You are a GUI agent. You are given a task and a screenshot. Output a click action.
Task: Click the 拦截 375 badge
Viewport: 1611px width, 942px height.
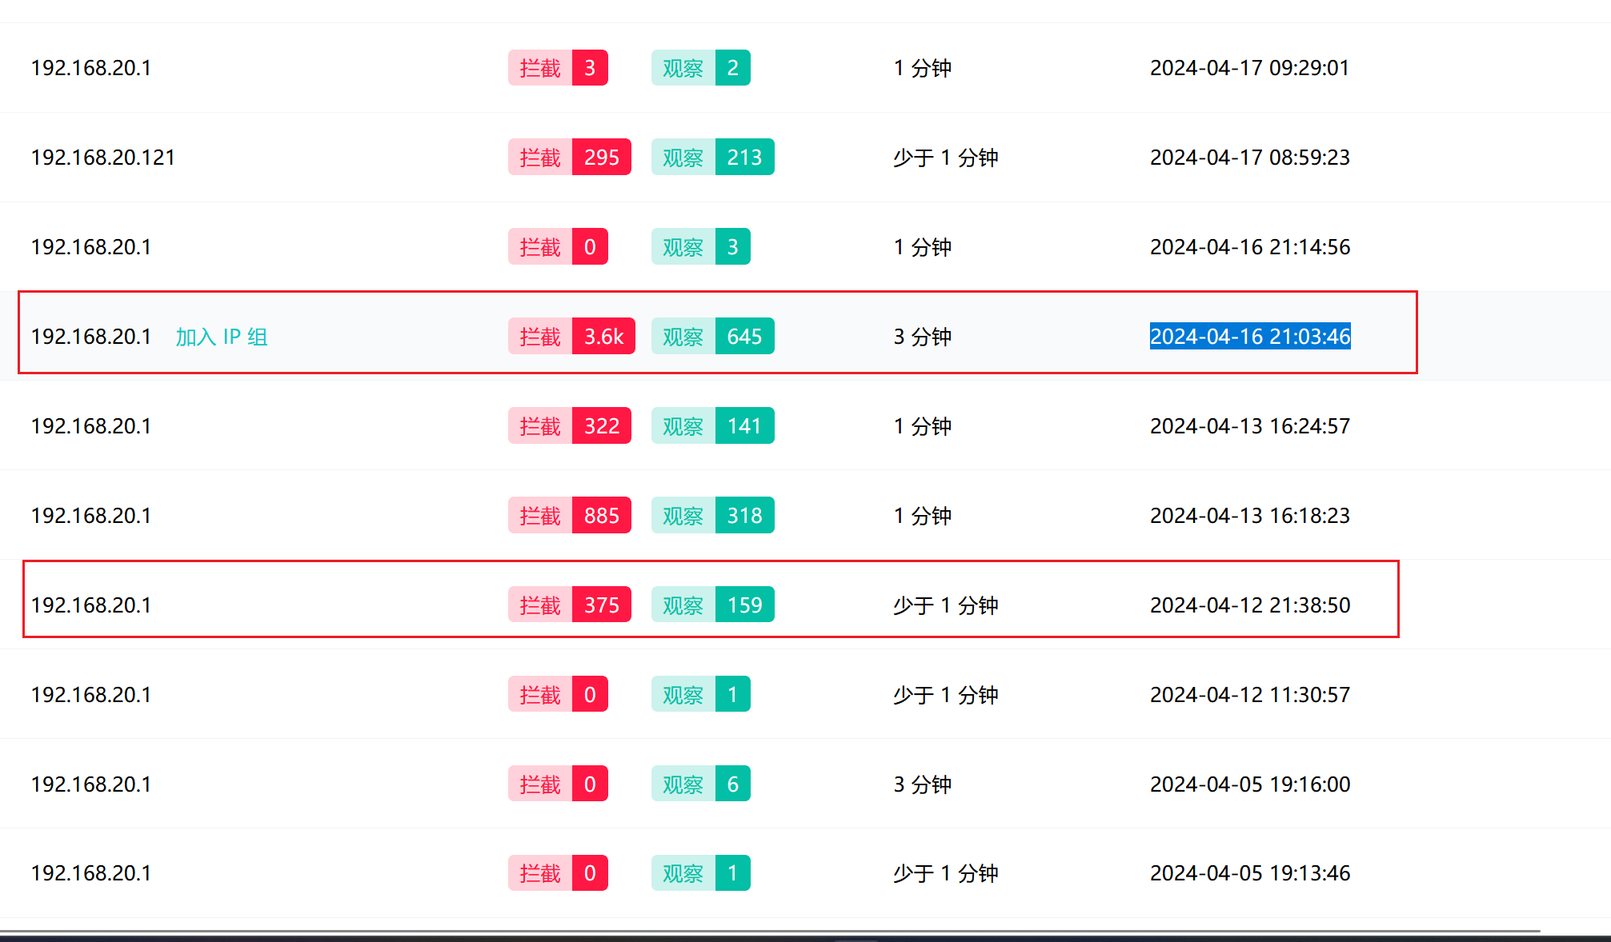coord(569,605)
